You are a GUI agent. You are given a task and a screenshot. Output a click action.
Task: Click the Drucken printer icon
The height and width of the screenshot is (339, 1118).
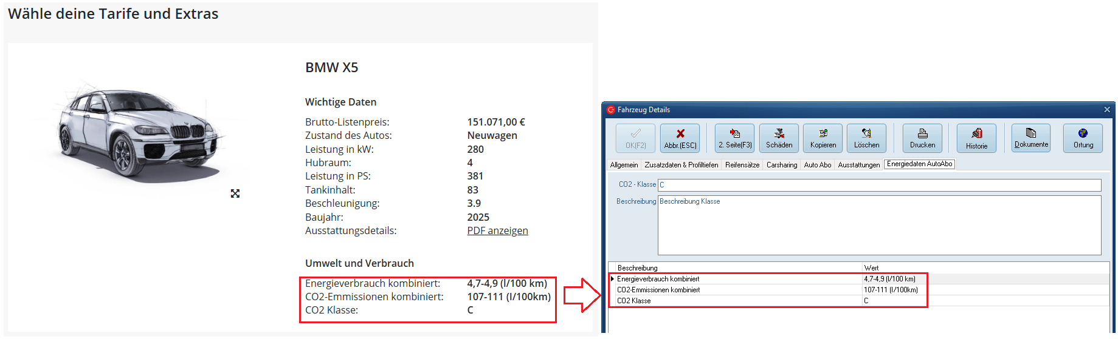click(x=922, y=138)
